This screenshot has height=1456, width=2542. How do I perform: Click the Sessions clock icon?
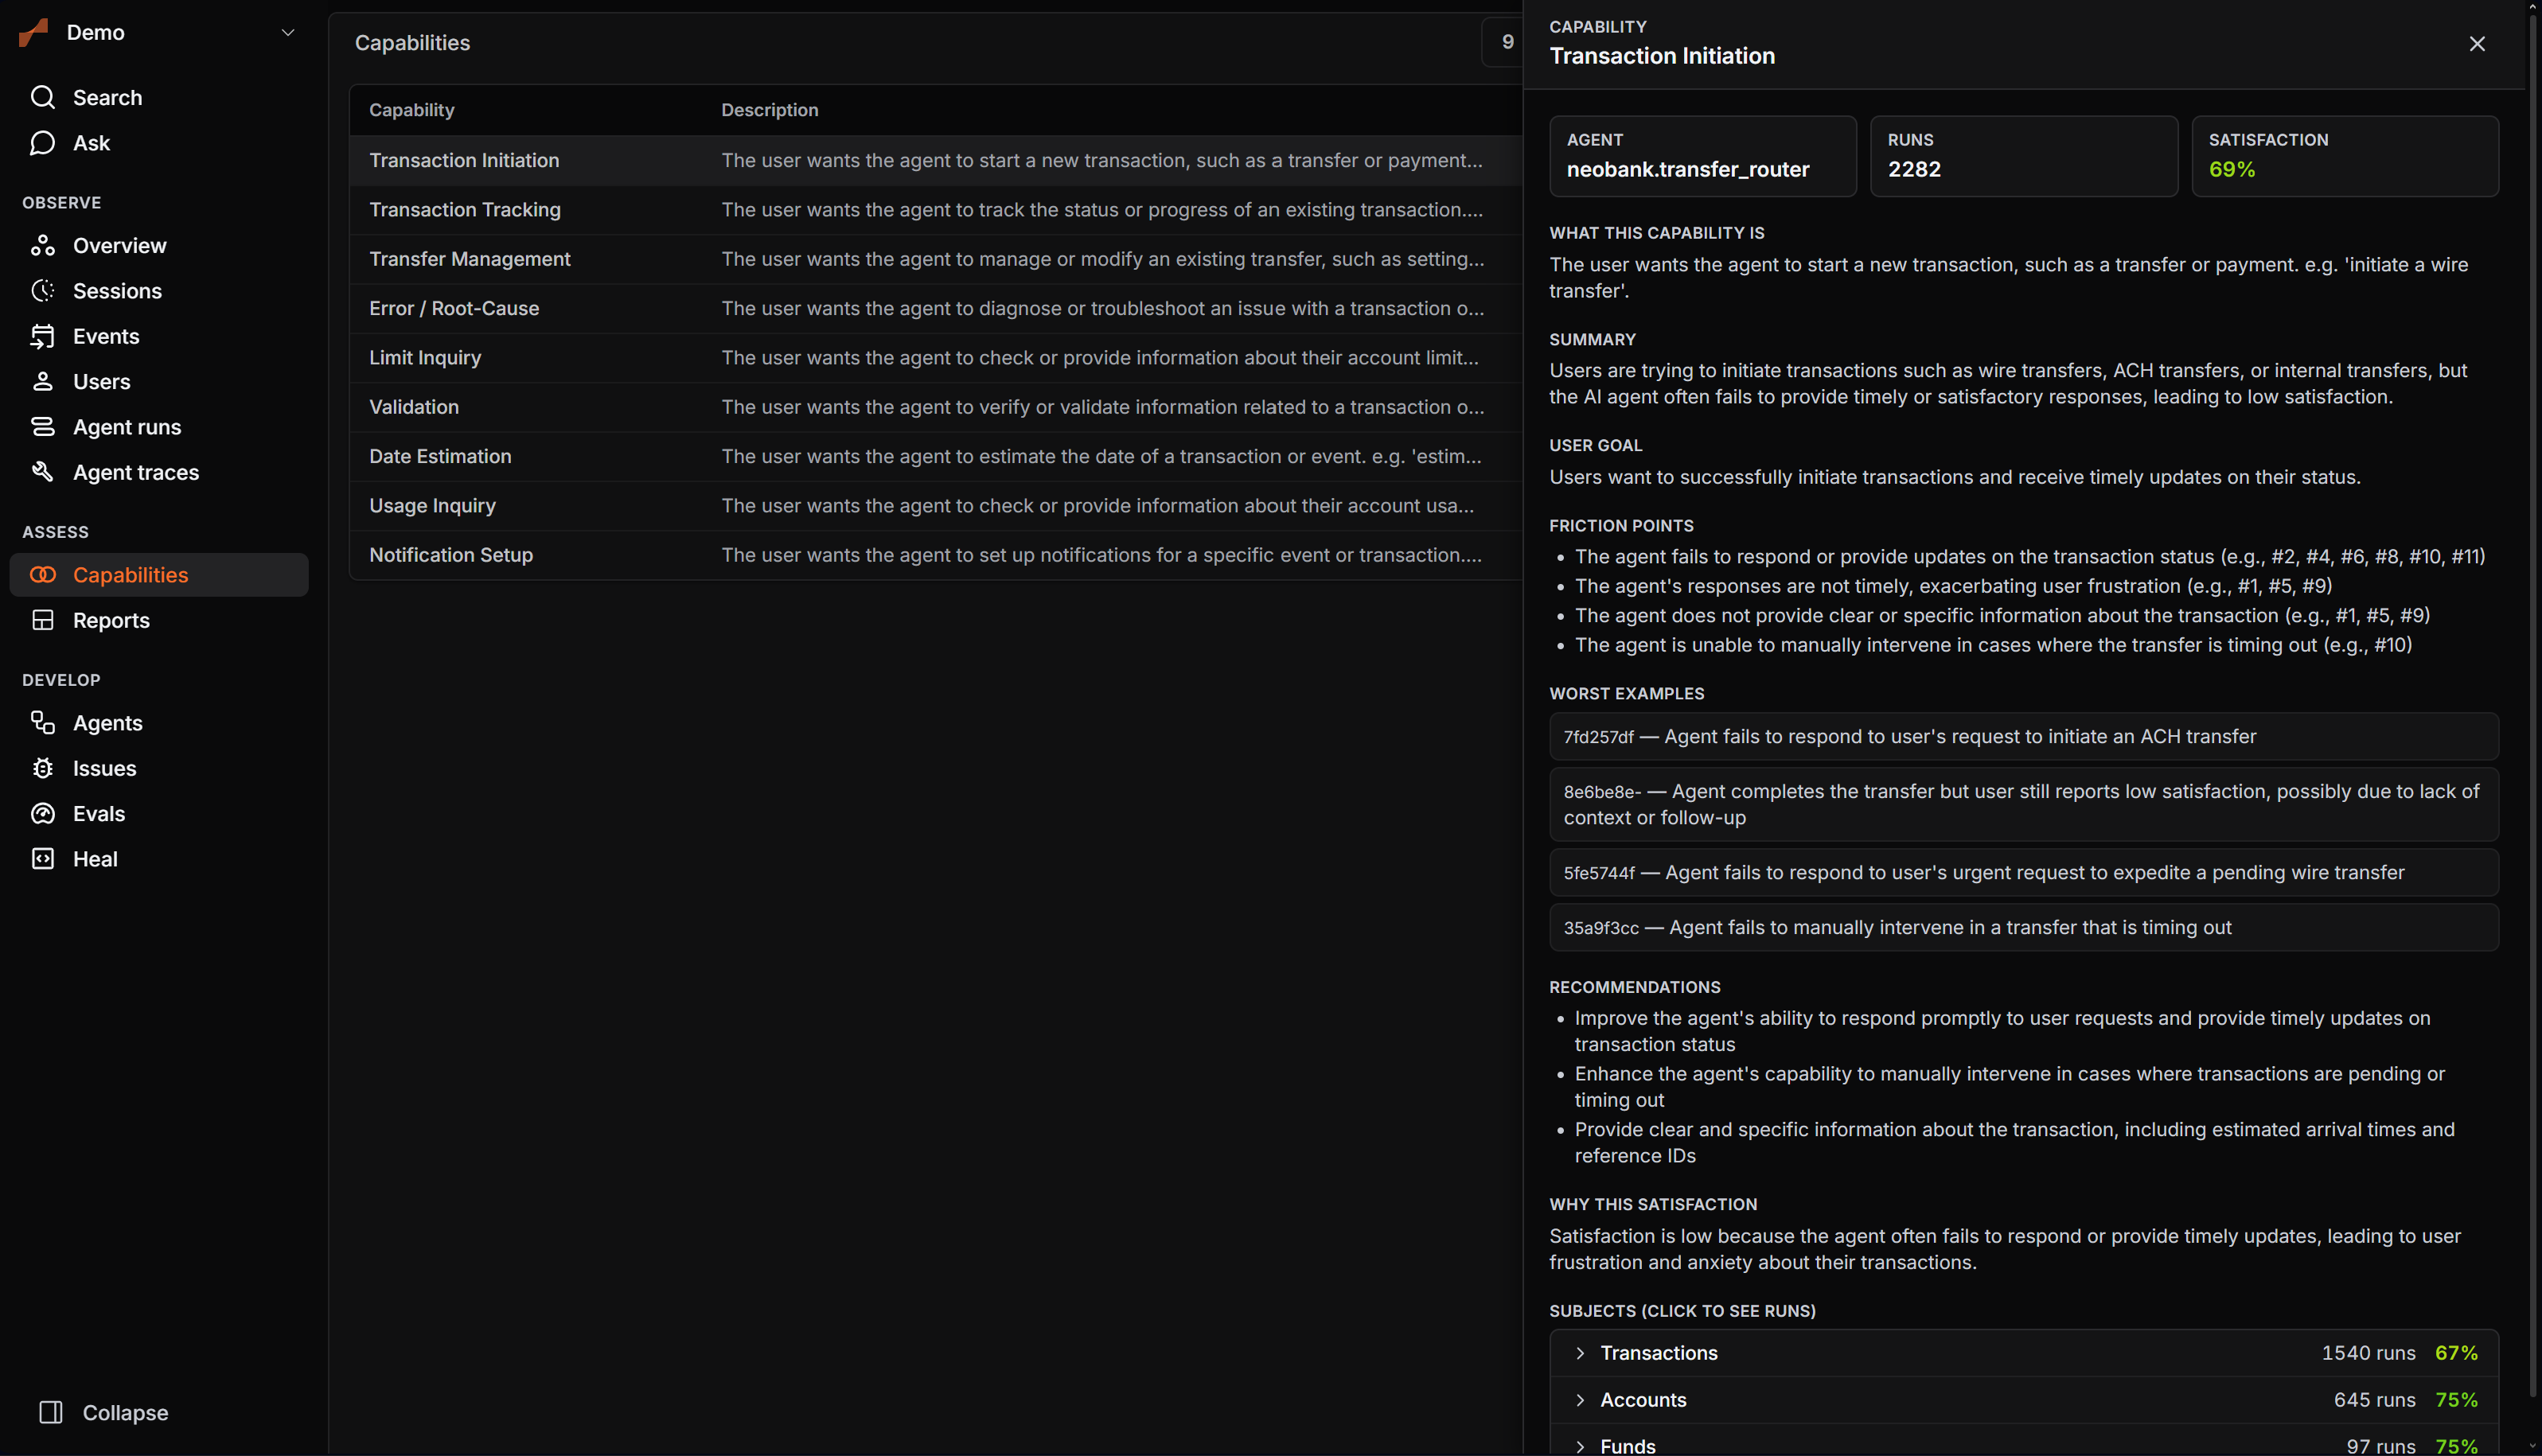42,291
